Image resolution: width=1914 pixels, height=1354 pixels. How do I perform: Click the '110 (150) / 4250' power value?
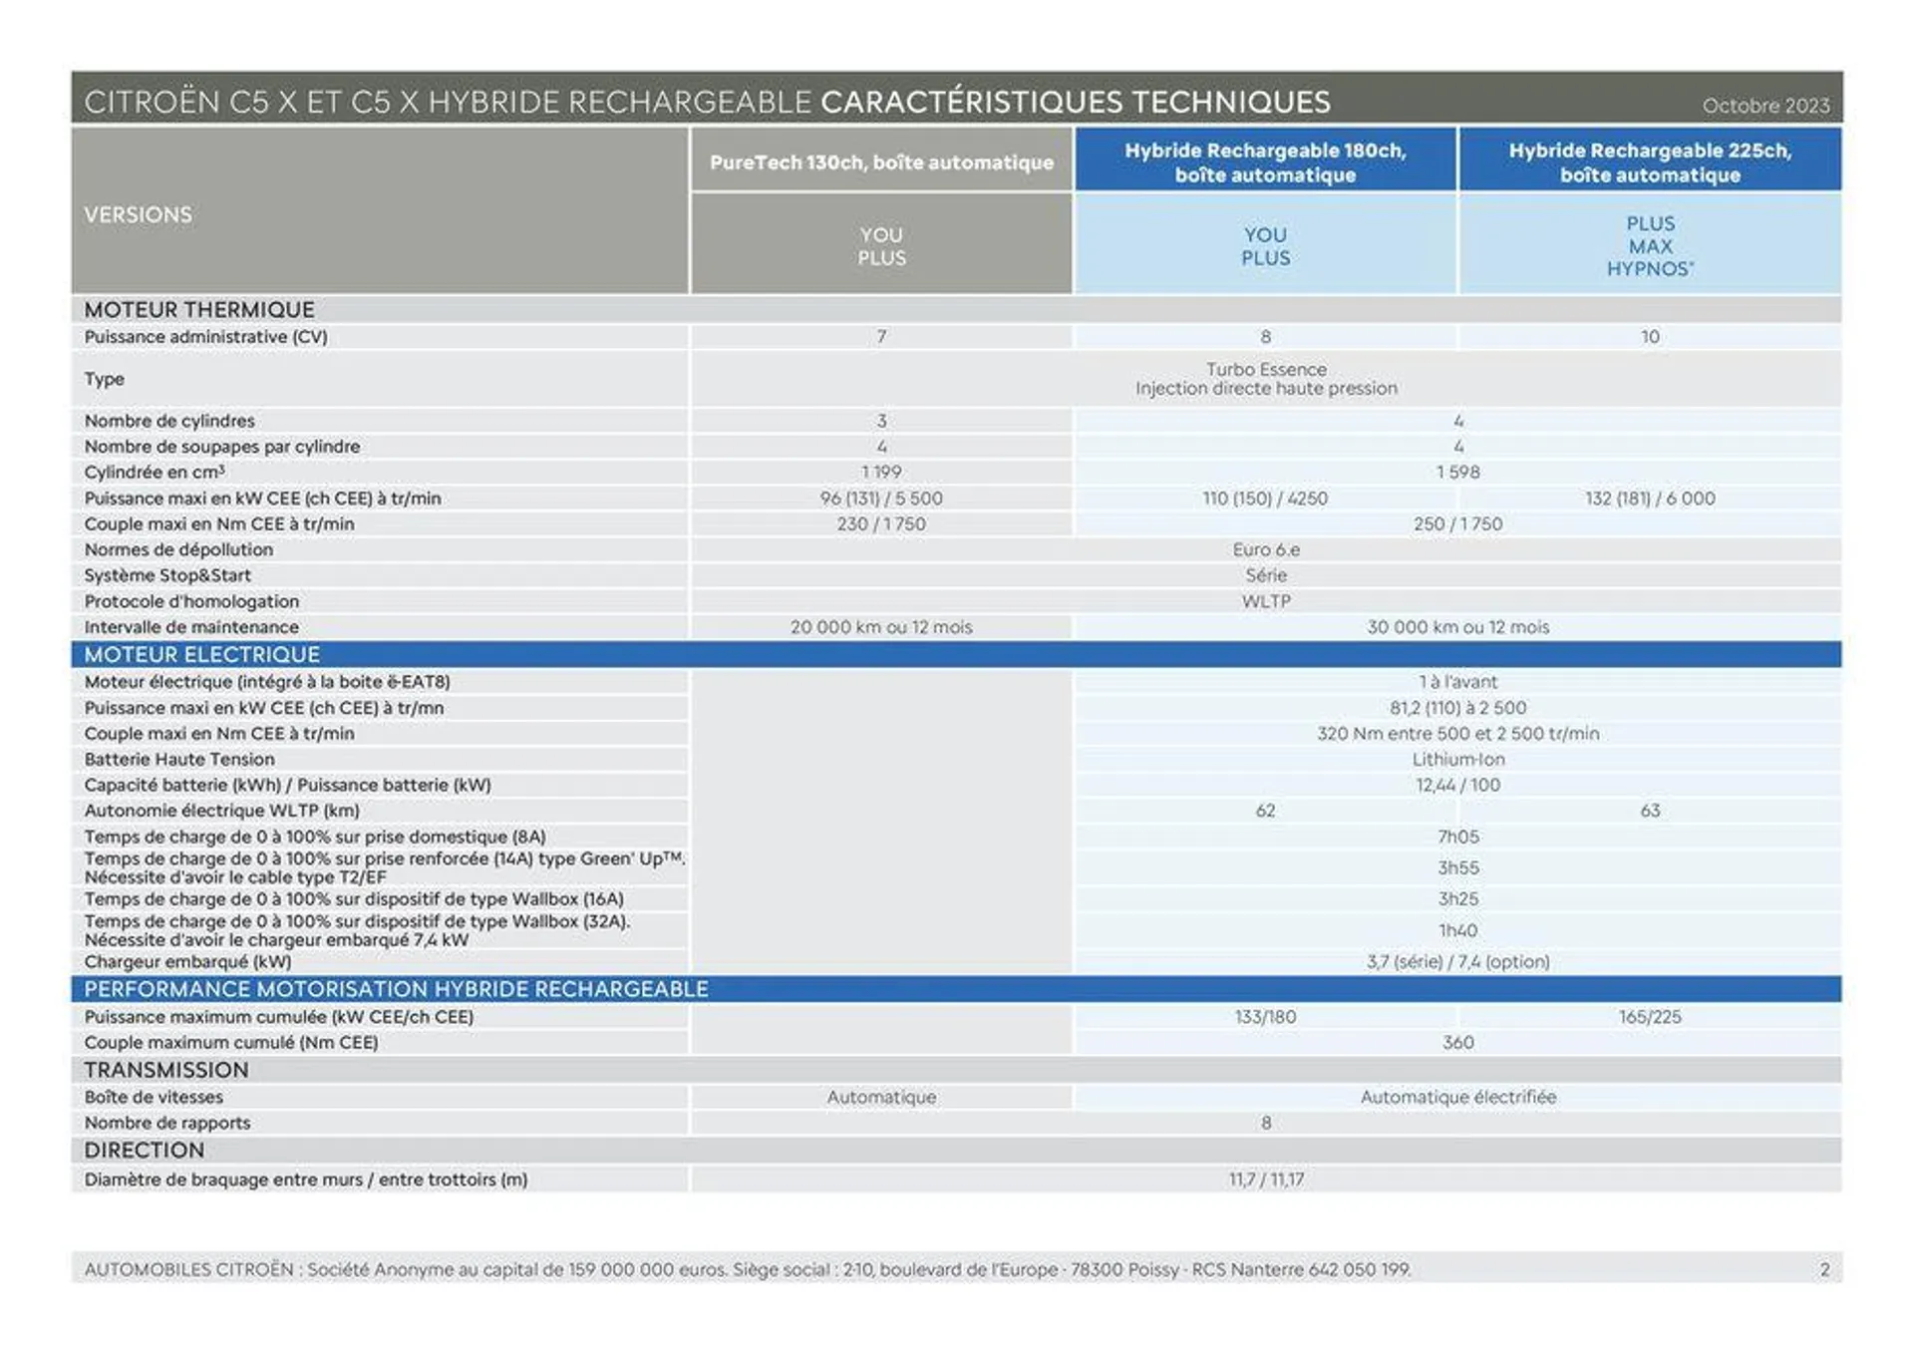(1265, 498)
